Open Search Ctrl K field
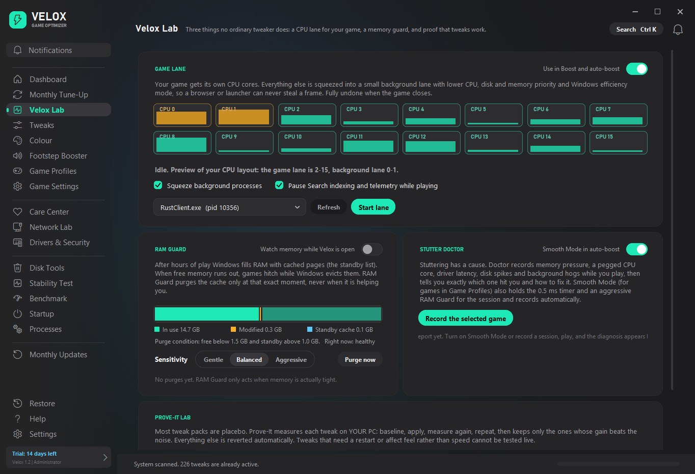 636,30
